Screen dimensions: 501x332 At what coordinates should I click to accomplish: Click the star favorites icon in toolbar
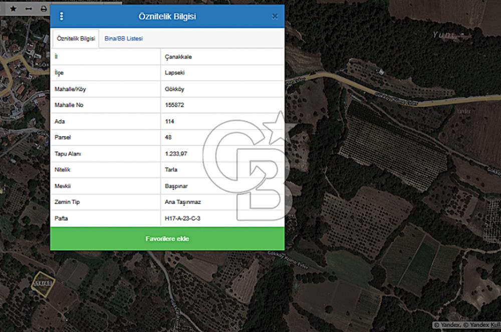click(13, 8)
